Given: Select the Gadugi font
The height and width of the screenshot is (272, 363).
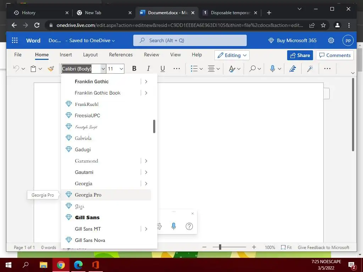Looking at the screenshot, I should (106, 150).
